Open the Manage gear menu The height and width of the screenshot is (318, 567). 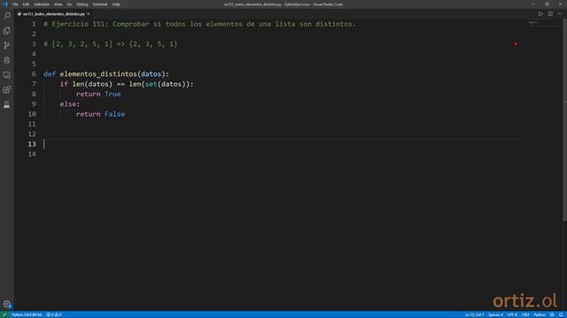point(7,304)
